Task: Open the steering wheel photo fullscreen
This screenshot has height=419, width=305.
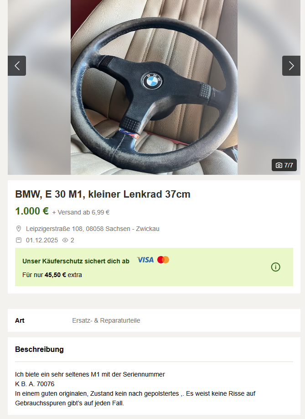Action: pyautogui.click(x=154, y=87)
